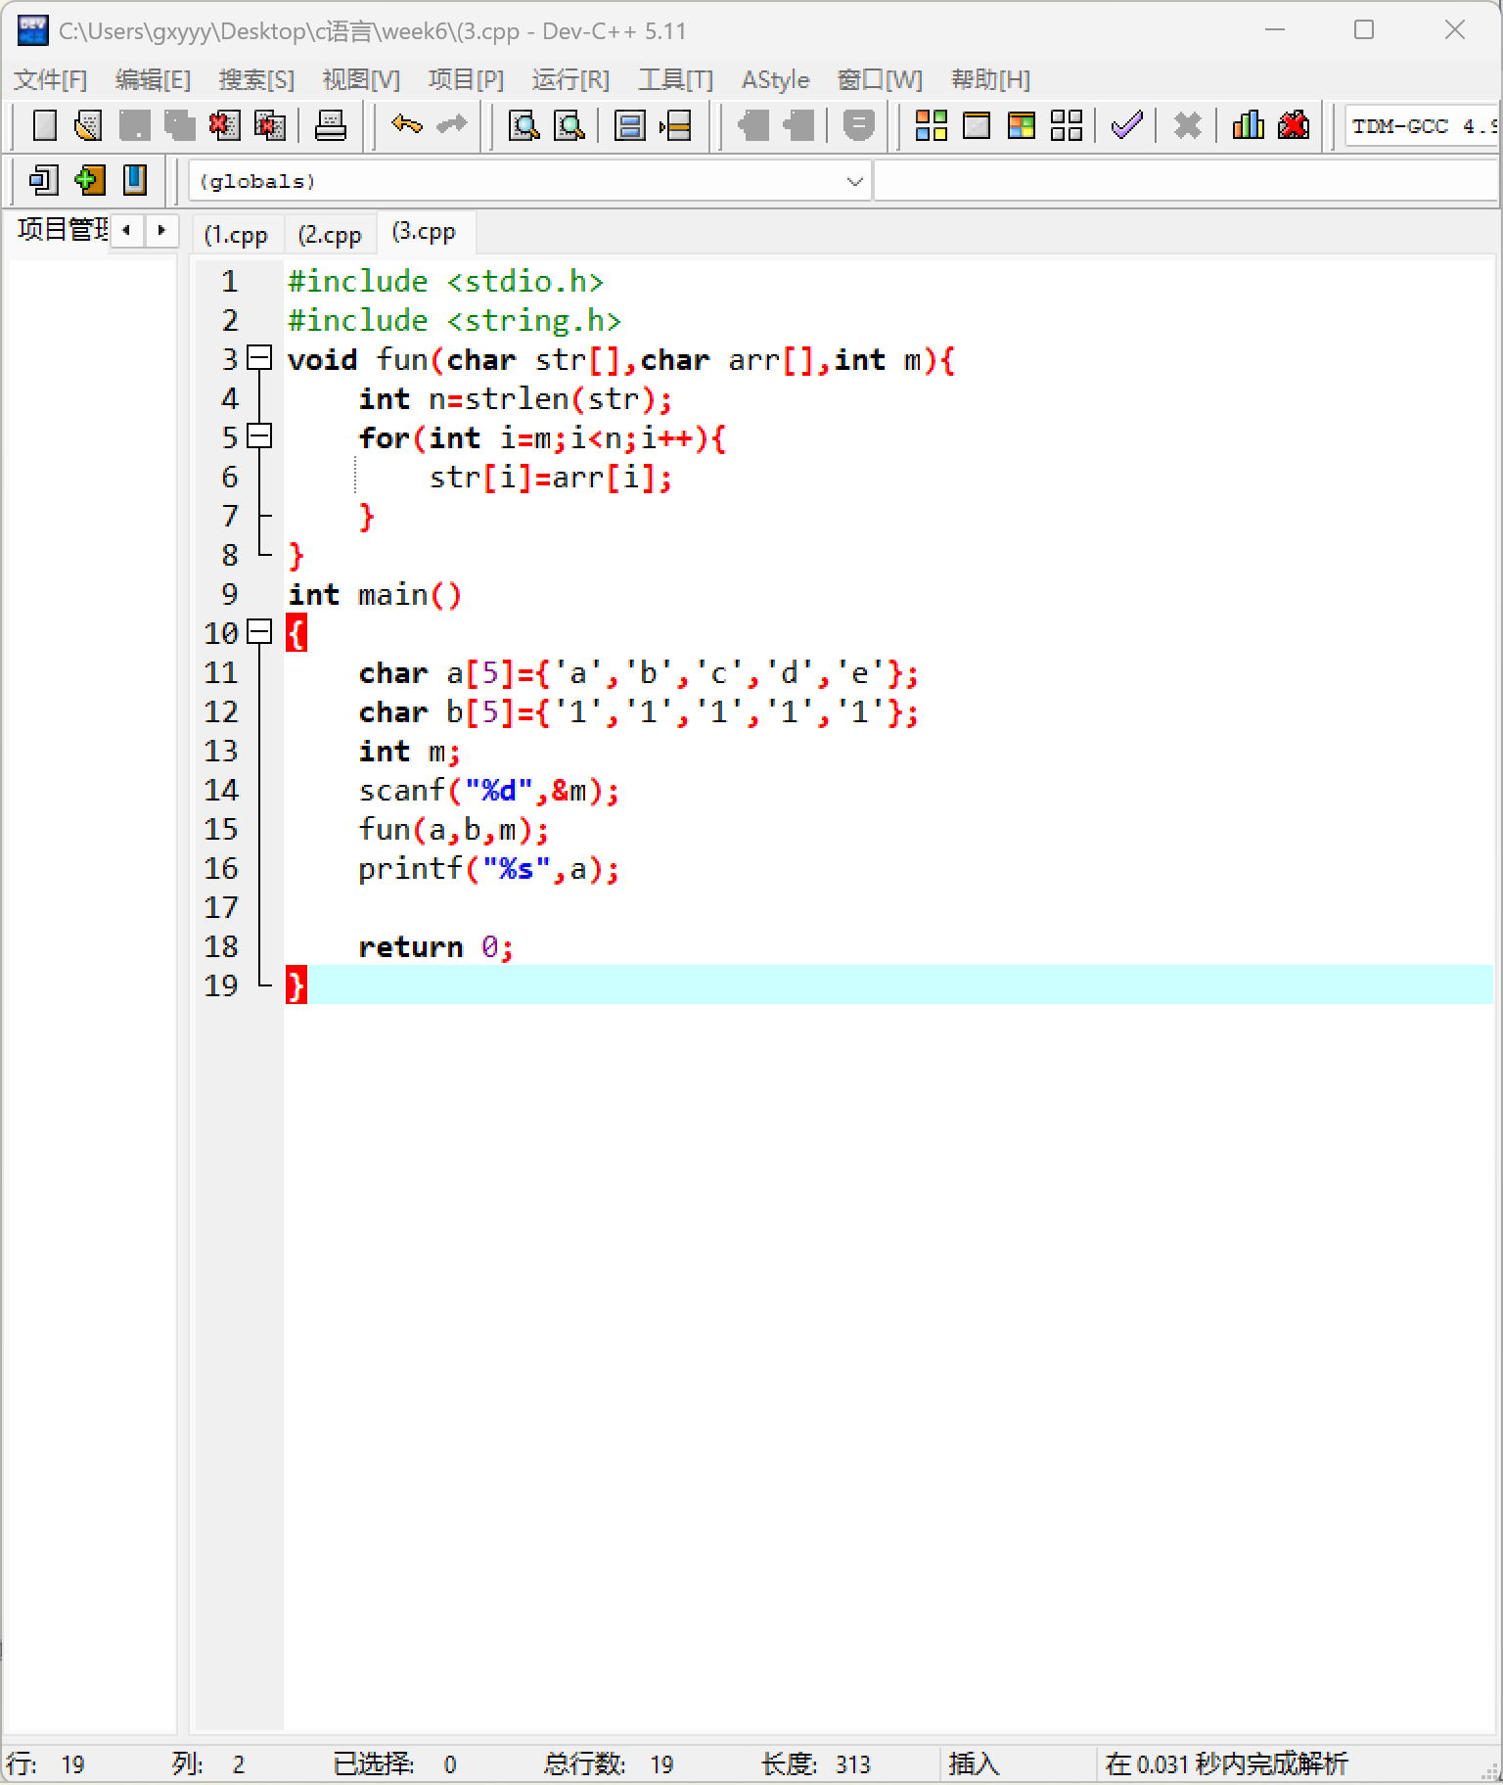The image size is (1503, 1785).
Task: Open the Find magnifier icon
Action: coord(524,125)
